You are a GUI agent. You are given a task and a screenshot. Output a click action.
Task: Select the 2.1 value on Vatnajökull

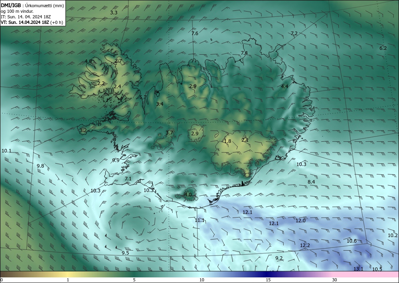pos(245,140)
